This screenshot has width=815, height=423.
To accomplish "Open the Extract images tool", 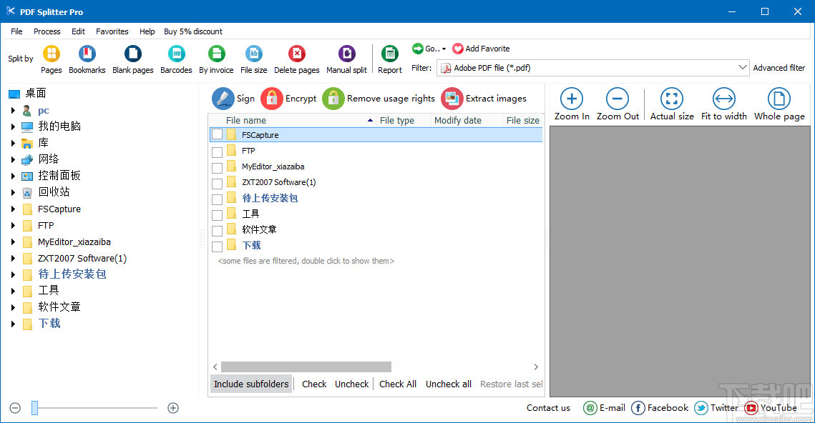I will 452,98.
